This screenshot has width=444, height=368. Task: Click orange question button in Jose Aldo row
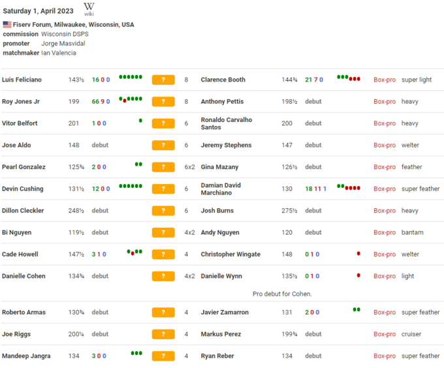[163, 146]
